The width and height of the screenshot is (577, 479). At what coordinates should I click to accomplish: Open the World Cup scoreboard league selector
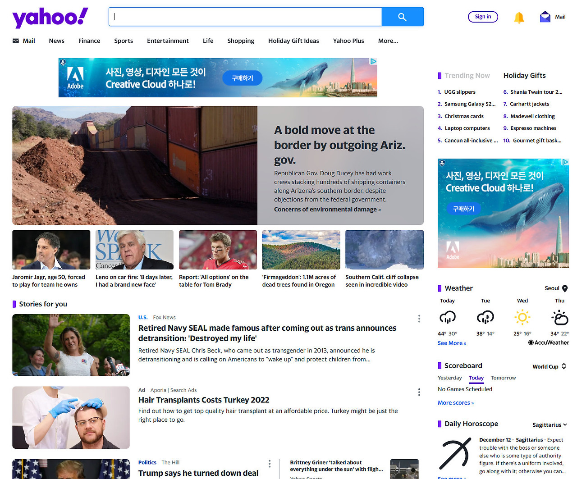(549, 367)
